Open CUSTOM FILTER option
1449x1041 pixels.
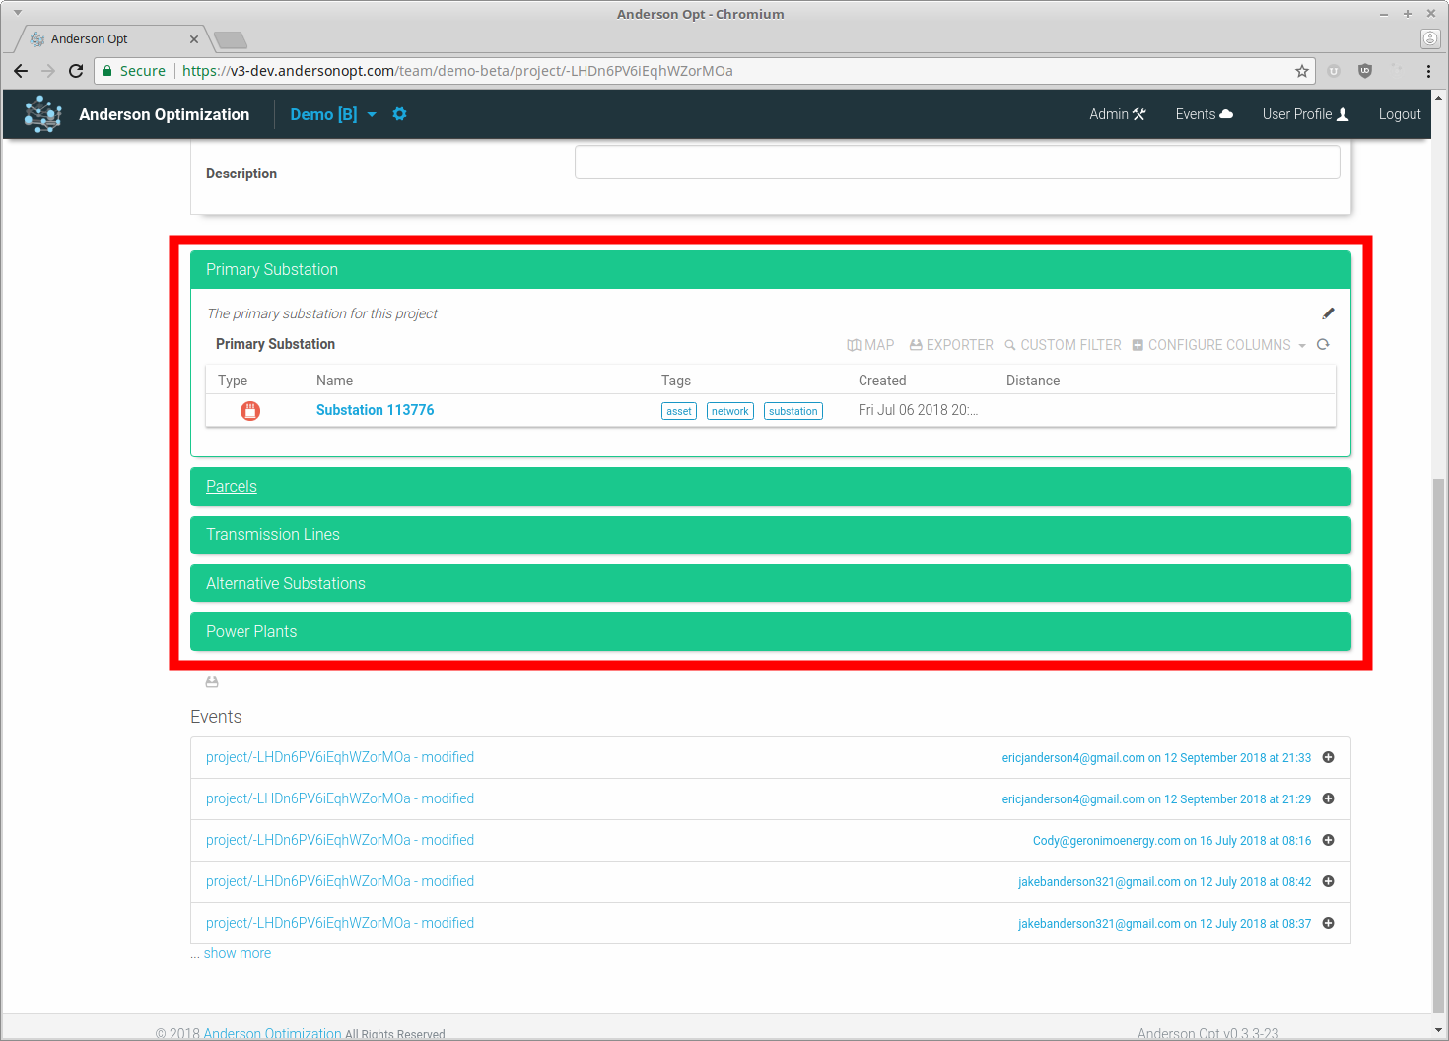[x=1063, y=345]
